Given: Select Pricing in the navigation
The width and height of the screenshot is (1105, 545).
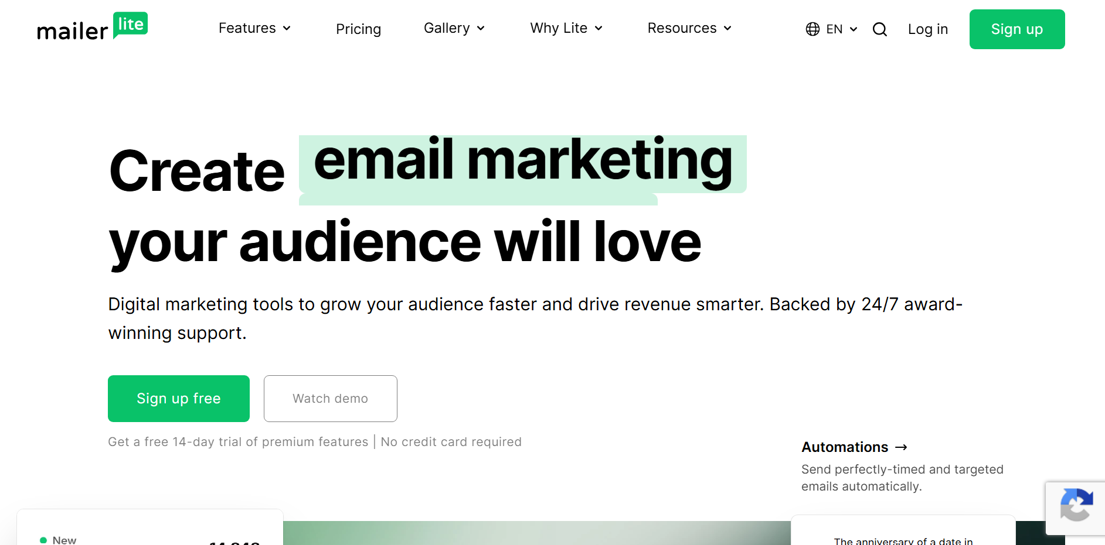Looking at the screenshot, I should 358,29.
